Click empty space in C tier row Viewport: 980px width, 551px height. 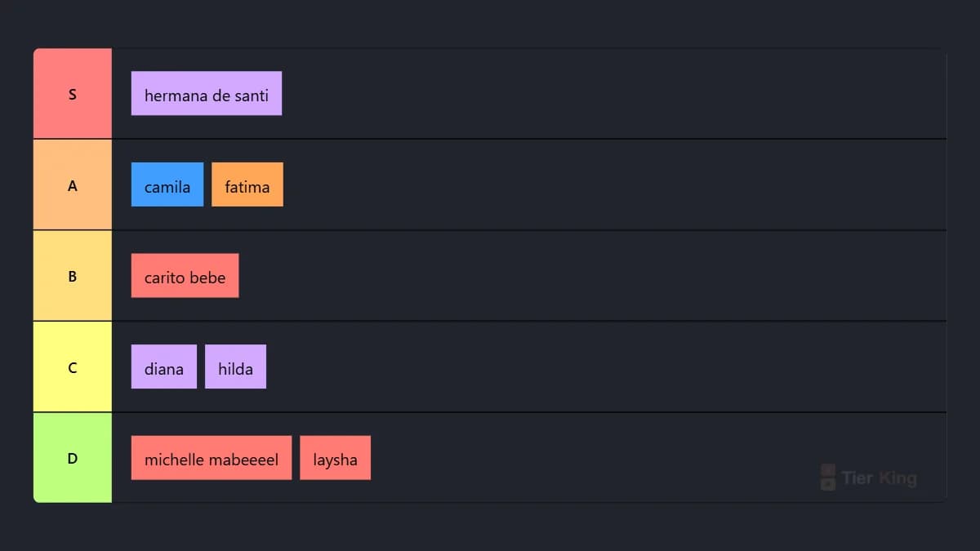604,367
